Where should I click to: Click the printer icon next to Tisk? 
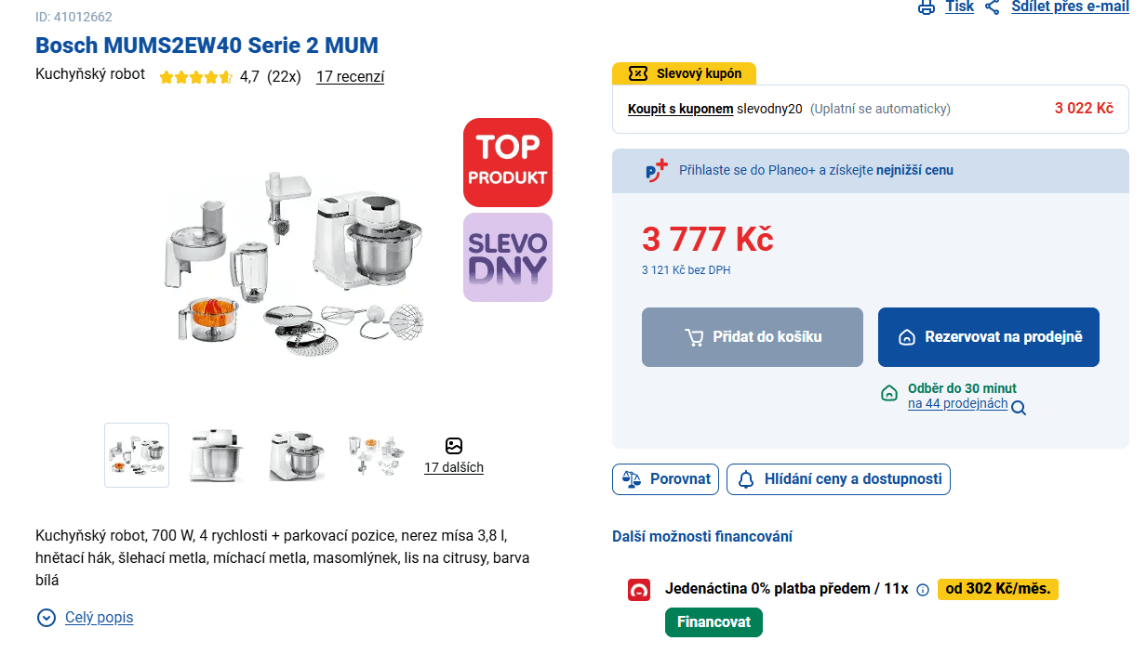(926, 7)
